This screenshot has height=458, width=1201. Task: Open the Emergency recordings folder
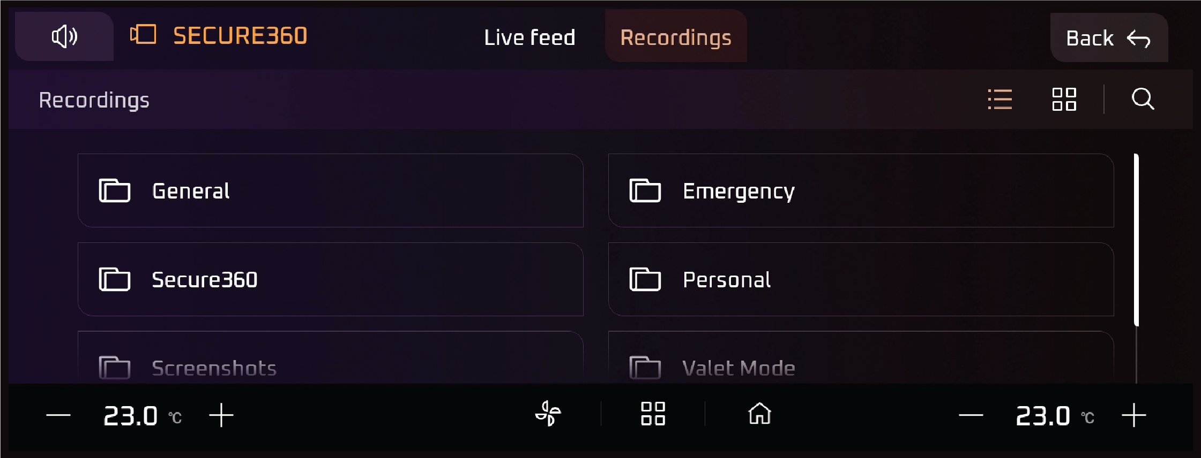[861, 190]
